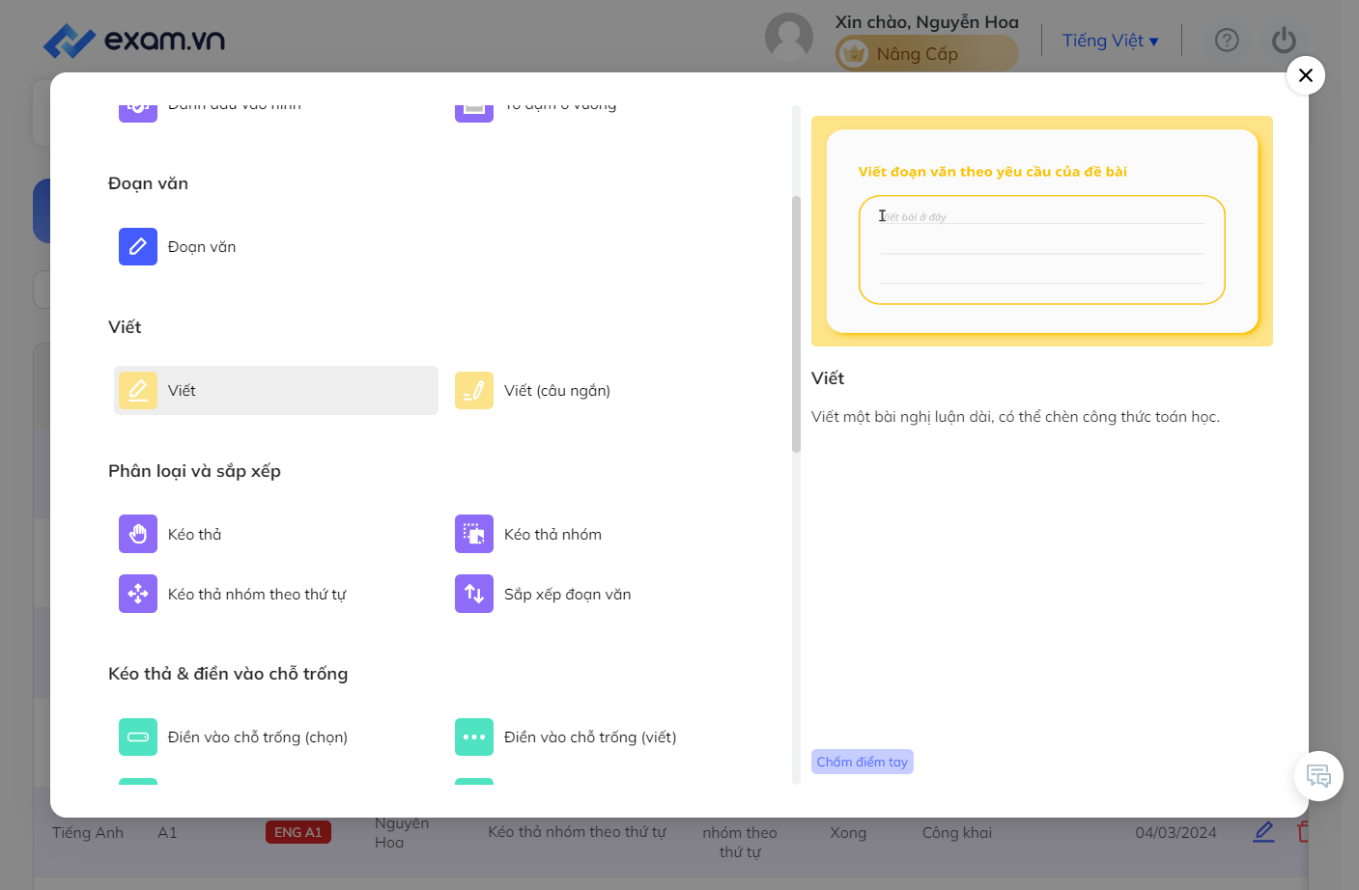Screen dimensions: 1359x890
Task: Select the Kéo thả nhóm theo thứ tự label
Action: pos(257,595)
